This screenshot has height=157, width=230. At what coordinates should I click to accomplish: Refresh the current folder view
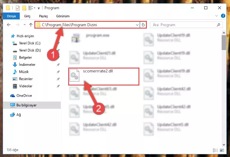143,25
